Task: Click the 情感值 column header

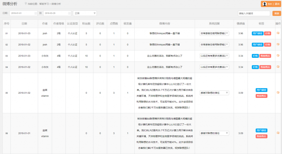Action: (240, 24)
